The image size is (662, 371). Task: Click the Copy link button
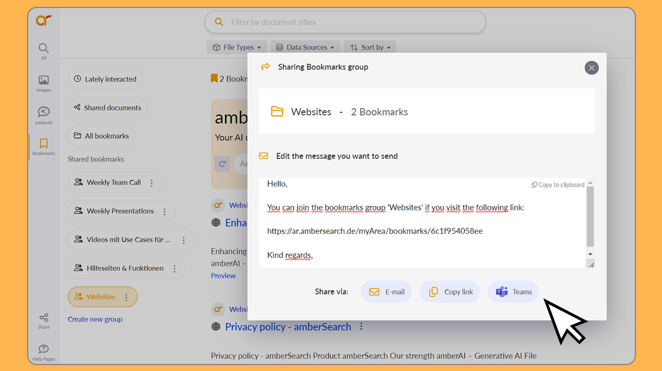[x=450, y=292]
